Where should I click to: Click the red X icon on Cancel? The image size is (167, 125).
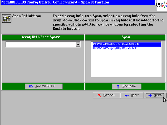tap(99, 95)
